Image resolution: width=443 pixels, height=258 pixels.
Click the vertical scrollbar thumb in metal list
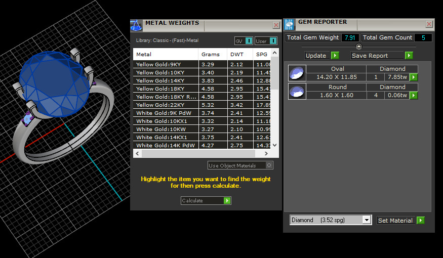274,73
